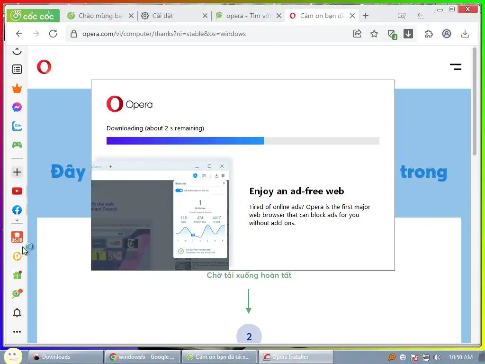This screenshot has height=364, width=485.
Task: Open the extensions puzzle icon
Action: pos(429,34)
